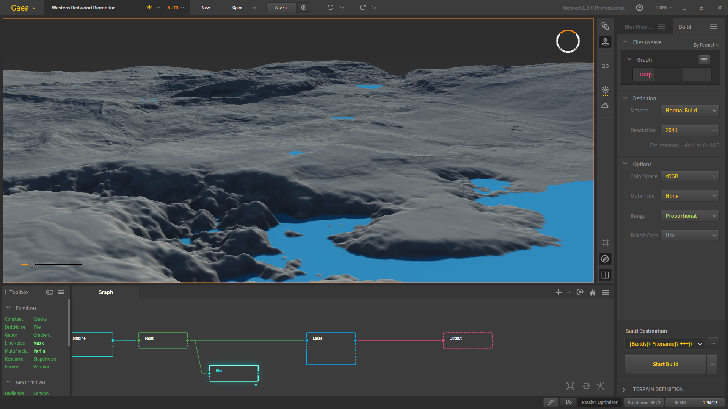The width and height of the screenshot is (728, 409).
Task: Open the Method dropdown showing Normal Build
Action: [x=690, y=111]
